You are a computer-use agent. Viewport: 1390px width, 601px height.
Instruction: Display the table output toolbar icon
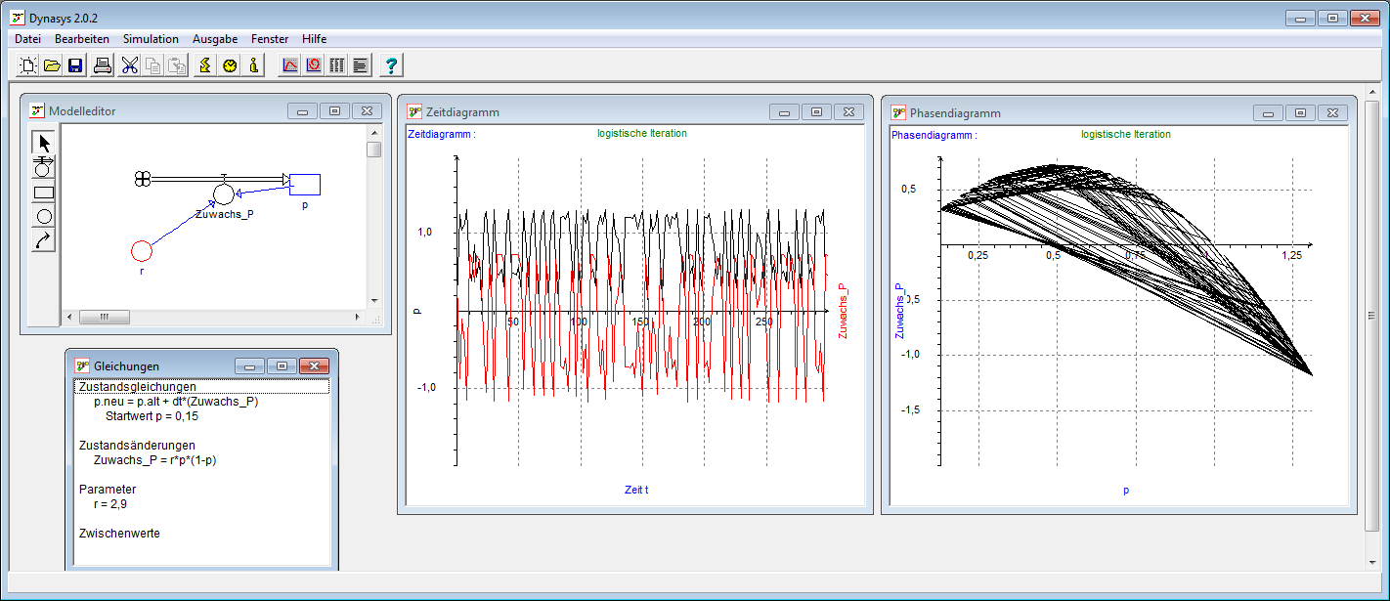coord(337,65)
